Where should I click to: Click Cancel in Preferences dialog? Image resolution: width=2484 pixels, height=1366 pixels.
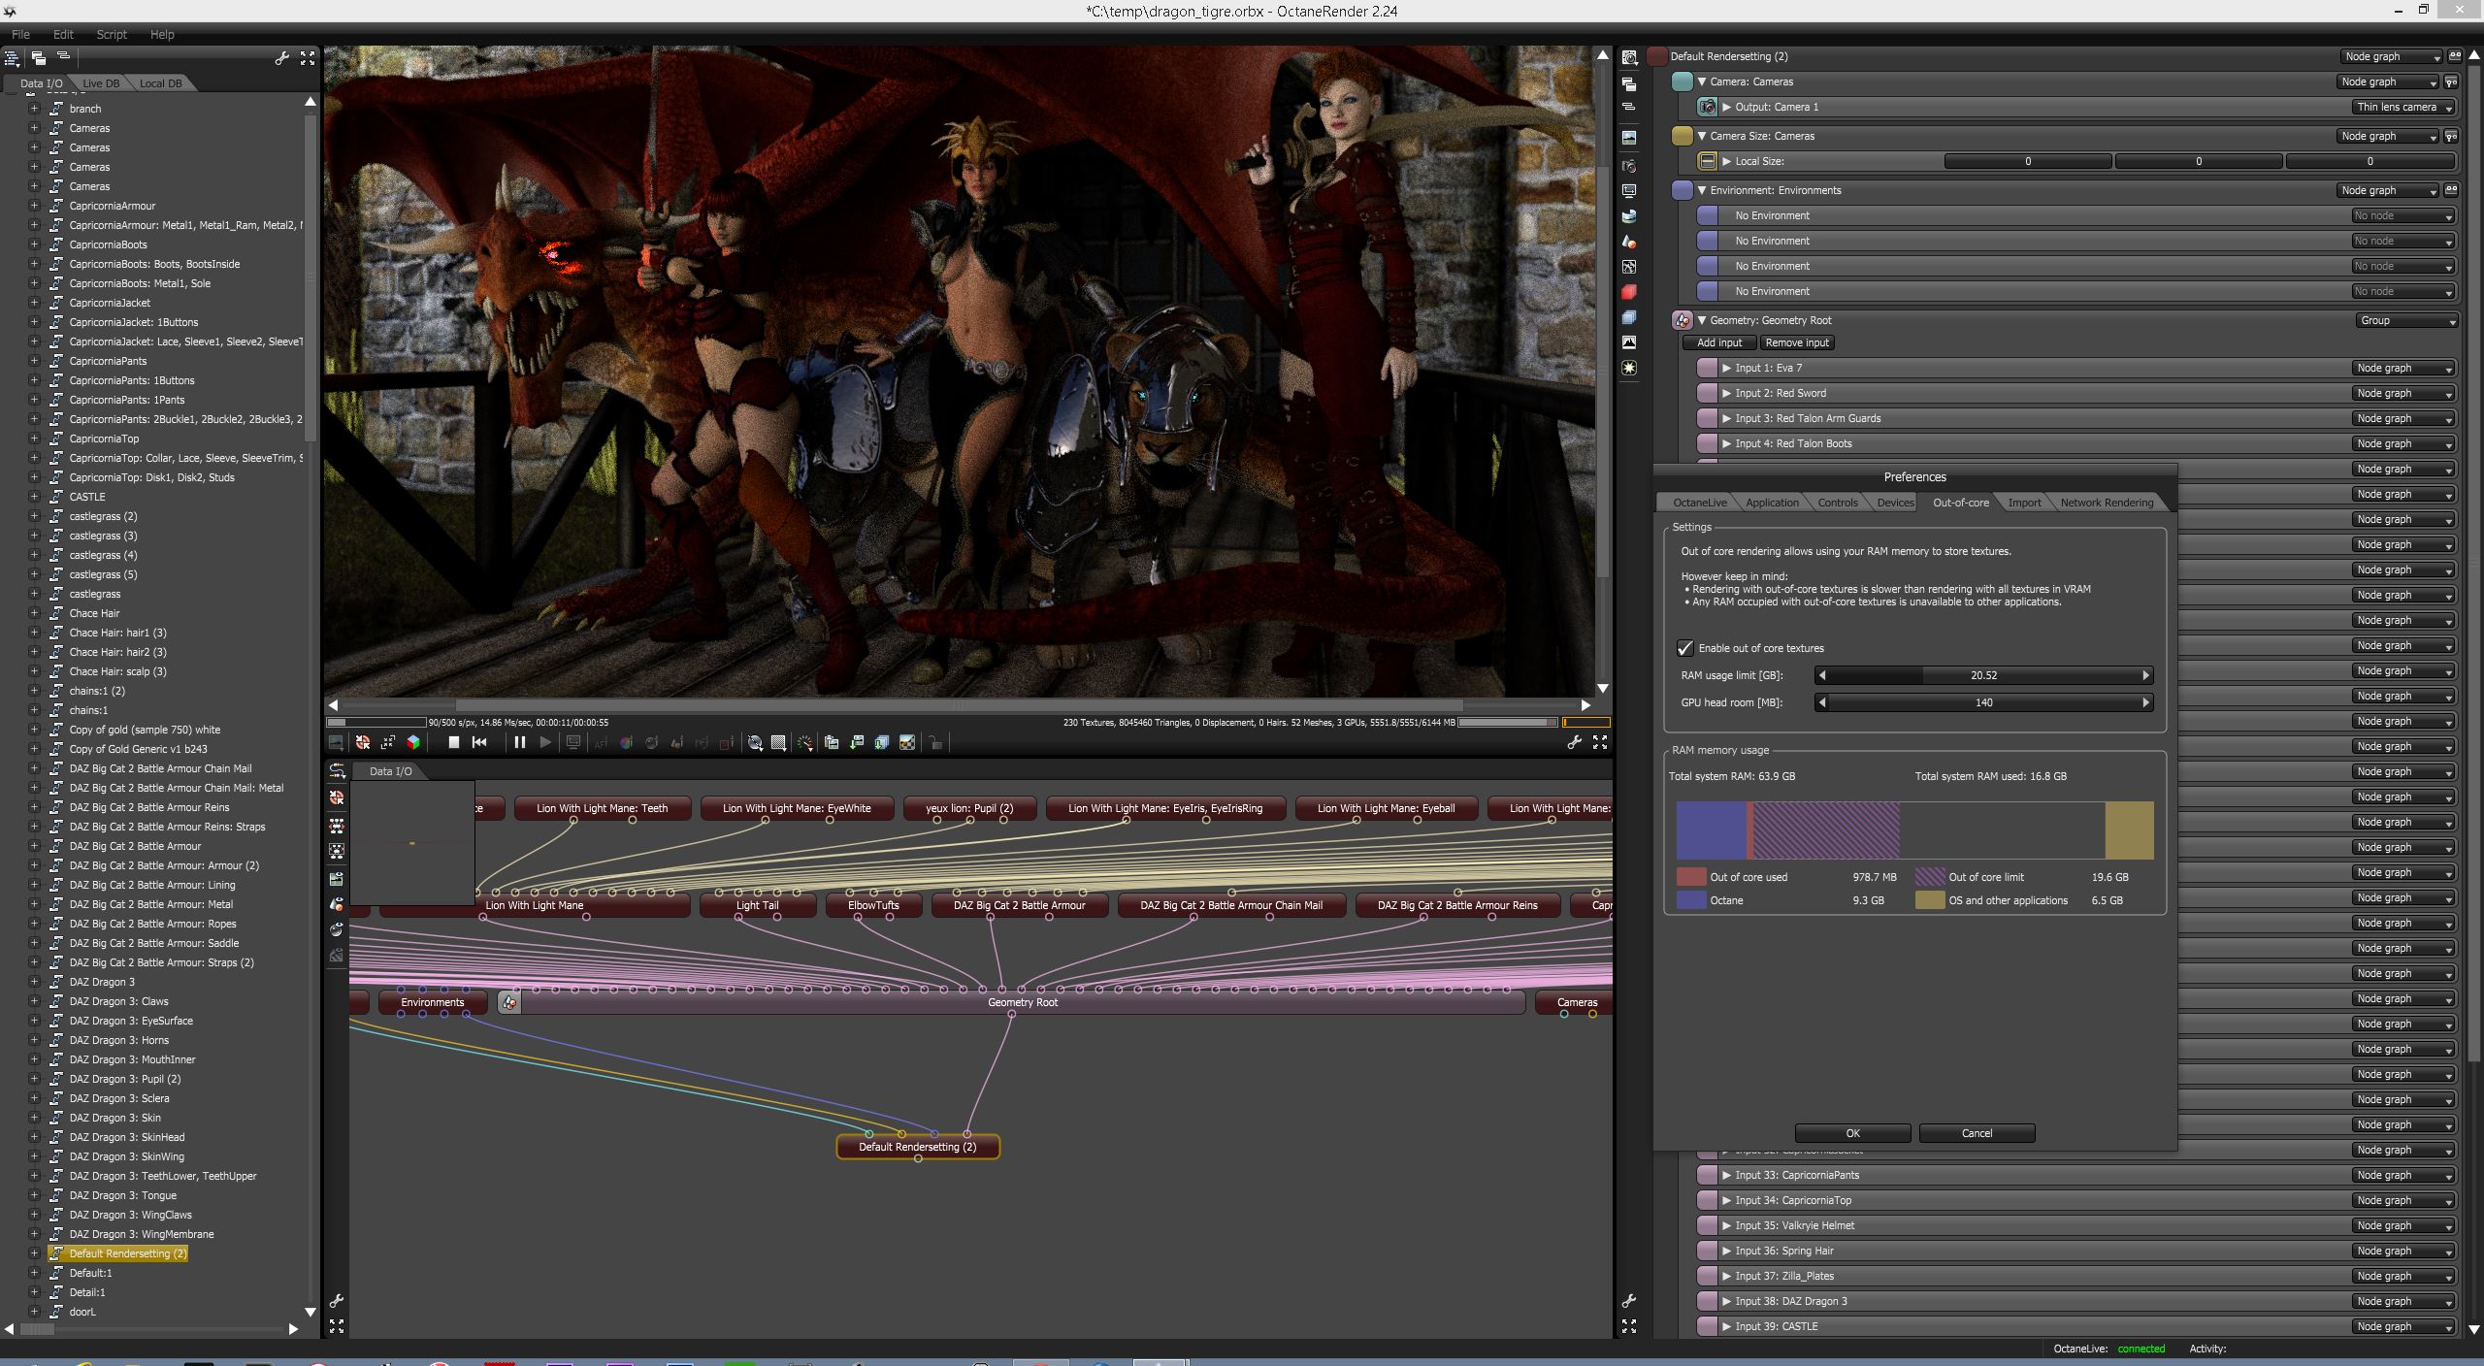tap(1976, 1133)
